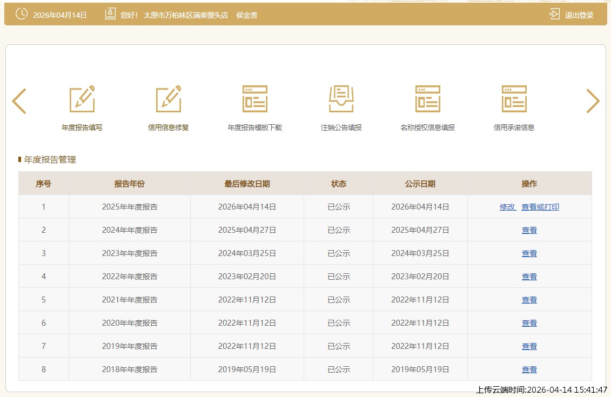
Task: Click the 信用承诺信息 icon
Action: point(514,99)
